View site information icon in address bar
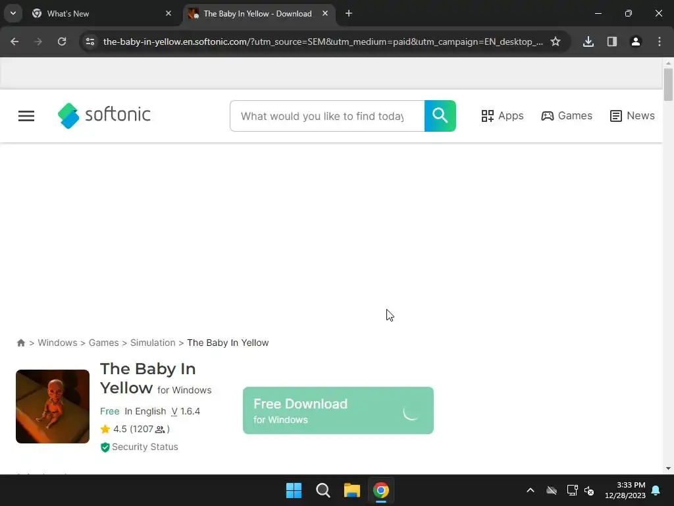Viewport: 674px width, 506px height. click(90, 42)
